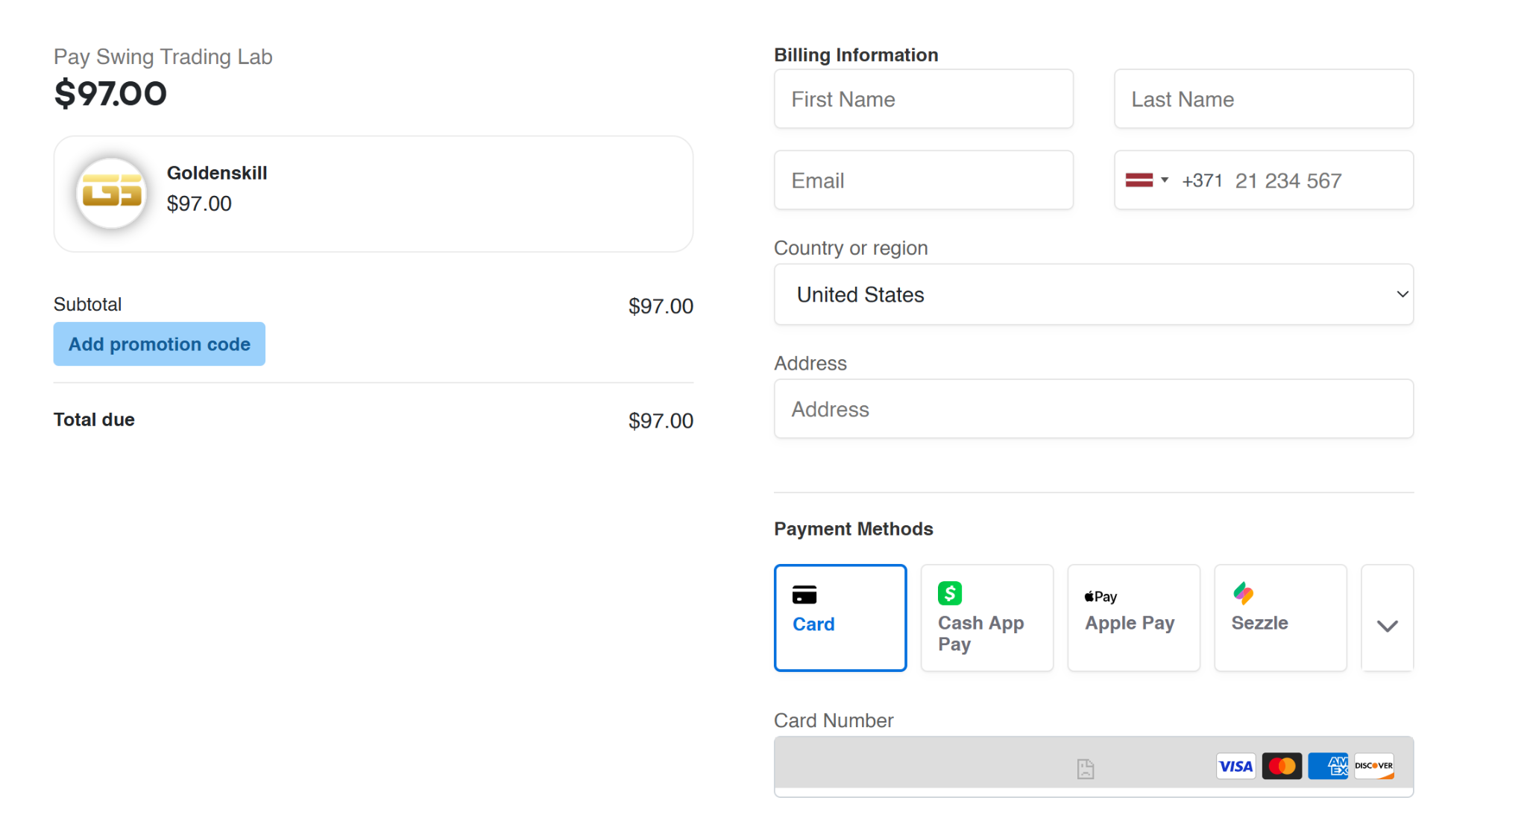Click the green Cash App dollar icon
This screenshot has width=1527, height=824.
(950, 593)
